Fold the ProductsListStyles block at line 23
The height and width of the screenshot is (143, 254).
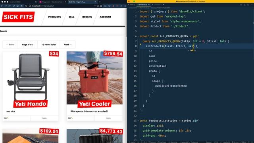point(138,121)
